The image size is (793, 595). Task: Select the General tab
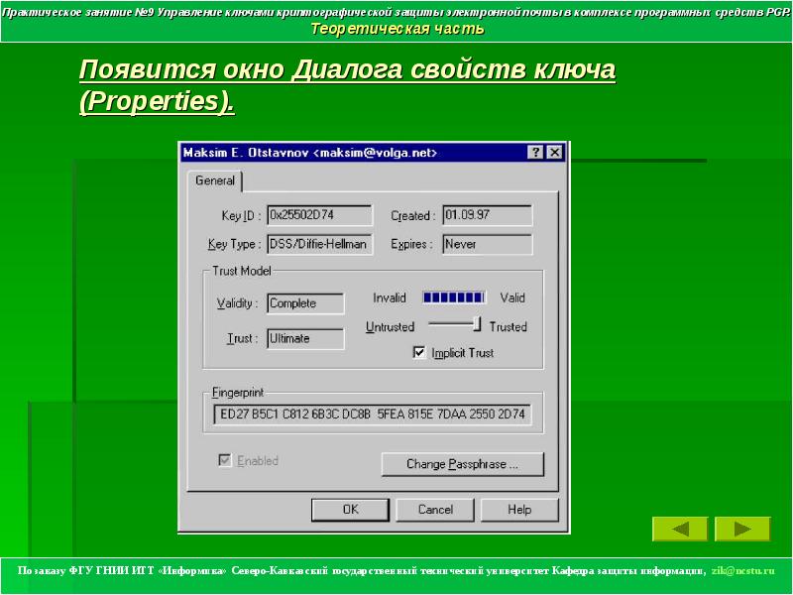[215, 180]
